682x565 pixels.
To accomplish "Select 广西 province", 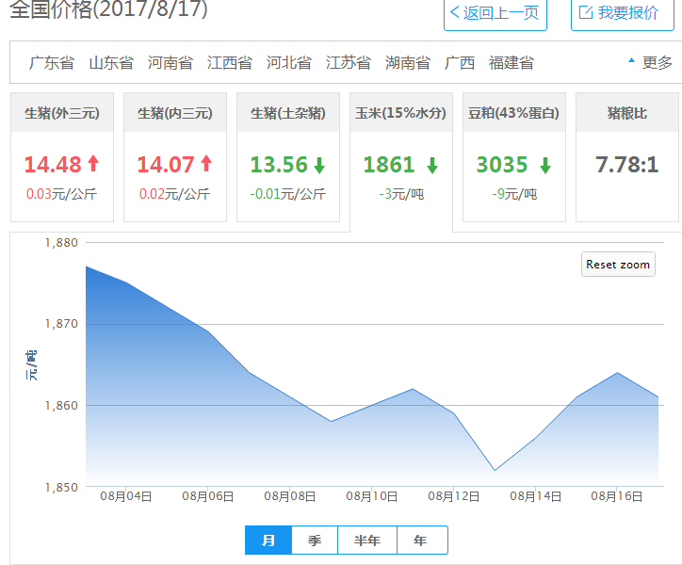I will [460, 63].
